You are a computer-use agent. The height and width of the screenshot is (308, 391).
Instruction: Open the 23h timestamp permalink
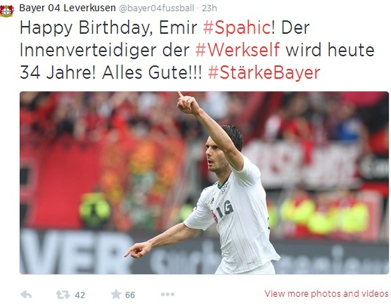[x=209, y=8]
